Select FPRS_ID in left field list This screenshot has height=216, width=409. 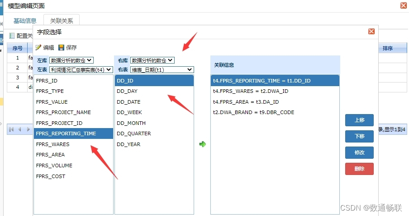pos(74,81)
